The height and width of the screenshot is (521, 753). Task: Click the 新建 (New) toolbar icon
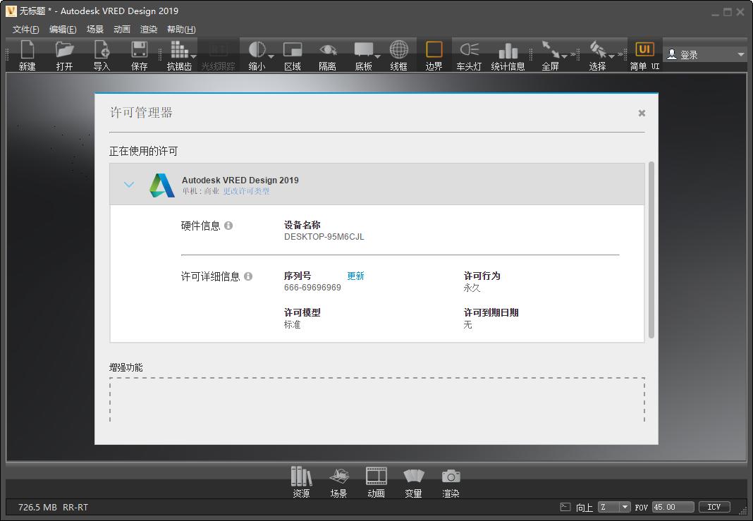point(27,49)
